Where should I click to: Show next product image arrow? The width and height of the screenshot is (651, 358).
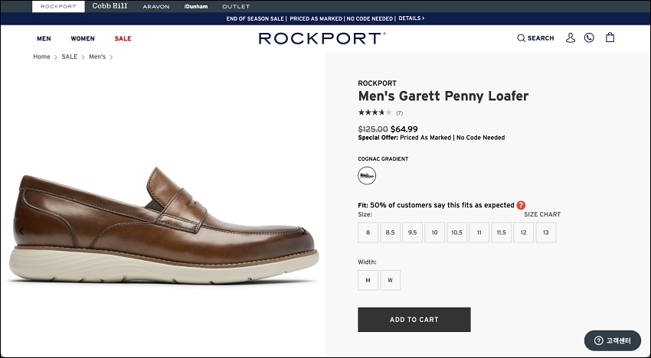(303, 231)
